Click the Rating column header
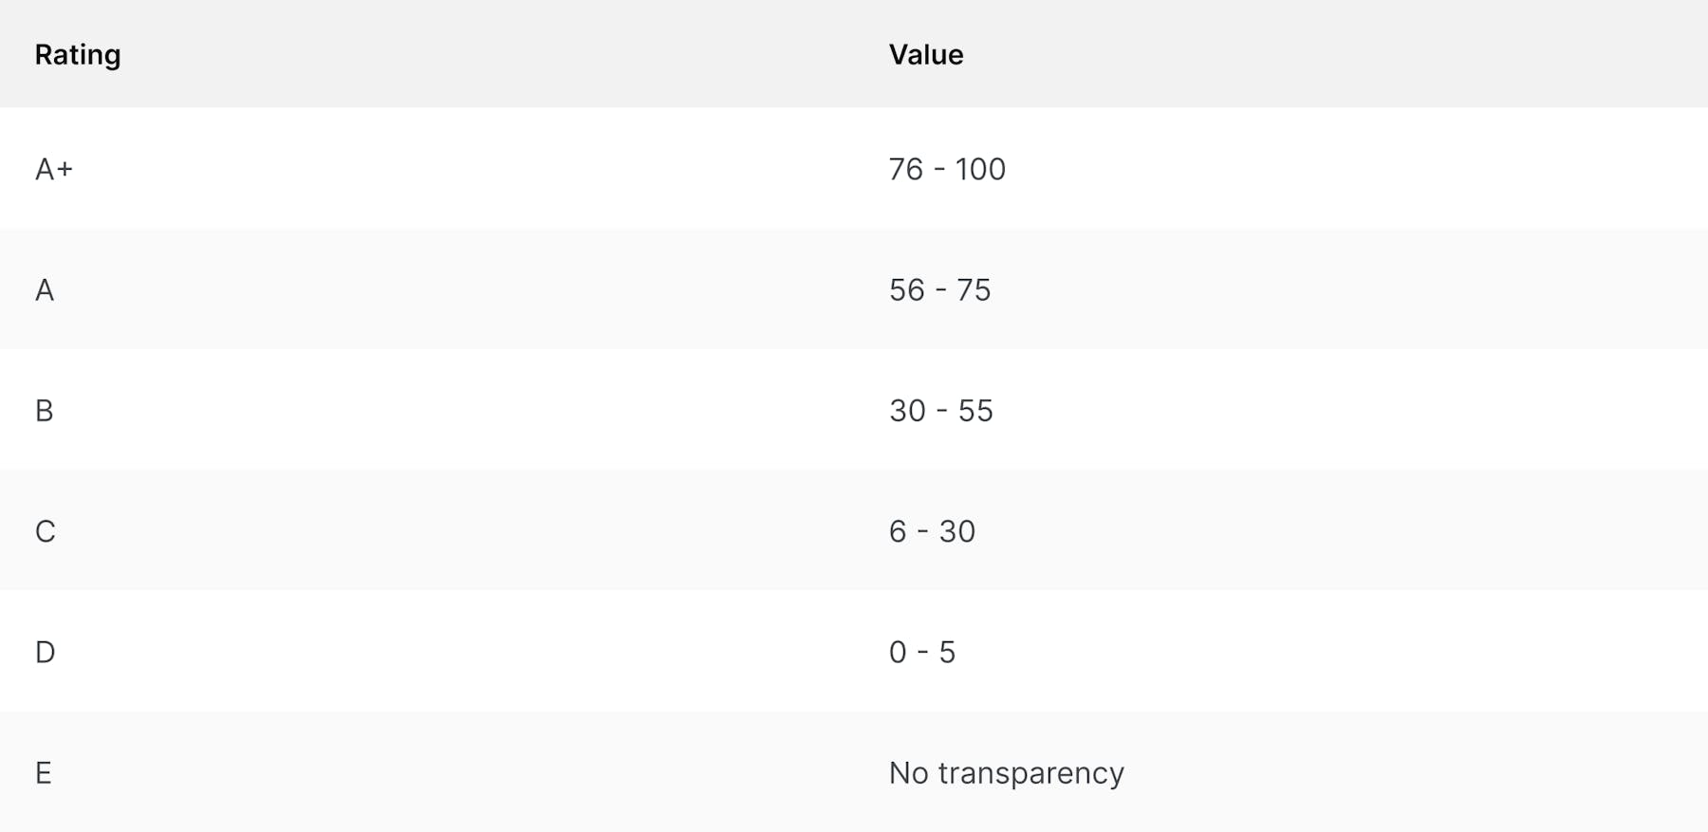This screenshot has height=832, width=1708. (x=78, y=55)
